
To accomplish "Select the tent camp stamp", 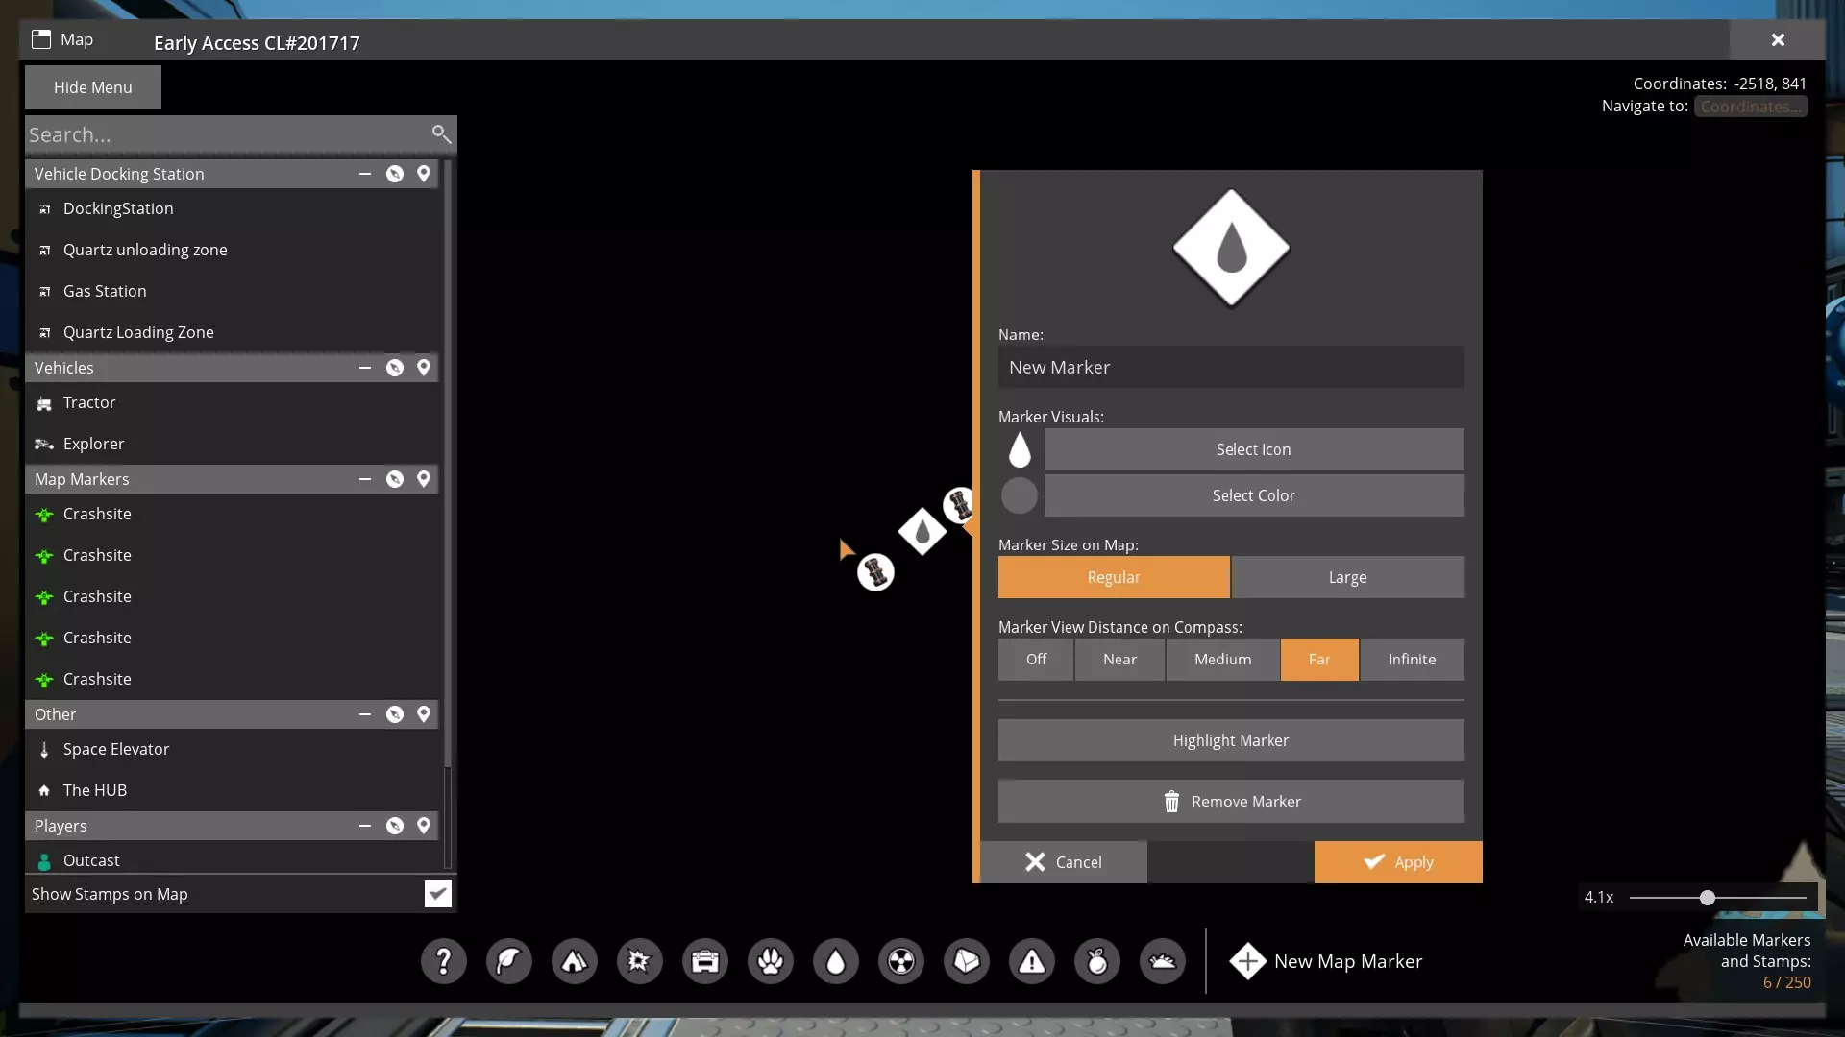I will 574,961.
